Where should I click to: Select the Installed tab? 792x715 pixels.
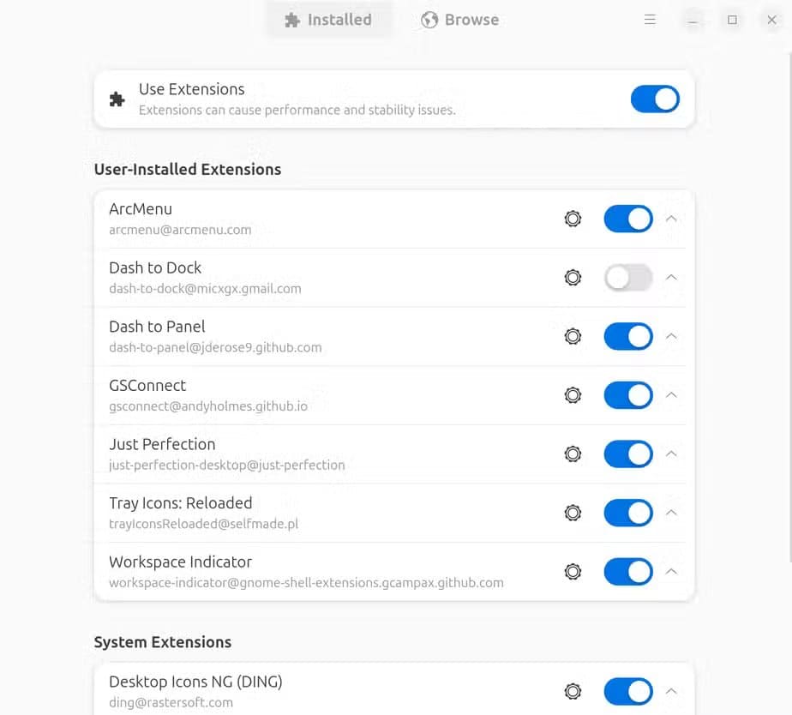(329, 19)
